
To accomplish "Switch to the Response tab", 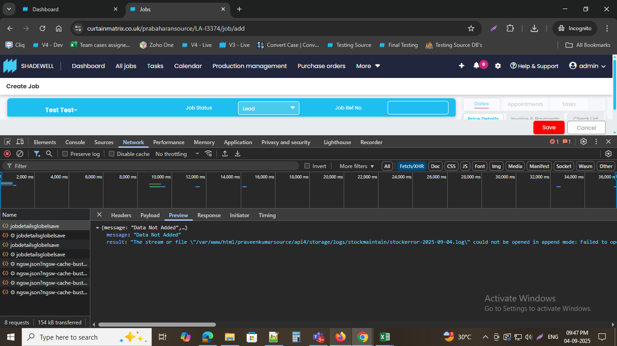I will click(209, 215).
